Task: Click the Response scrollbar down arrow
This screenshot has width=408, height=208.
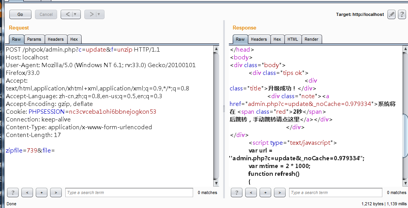Action: click(405, 183)
